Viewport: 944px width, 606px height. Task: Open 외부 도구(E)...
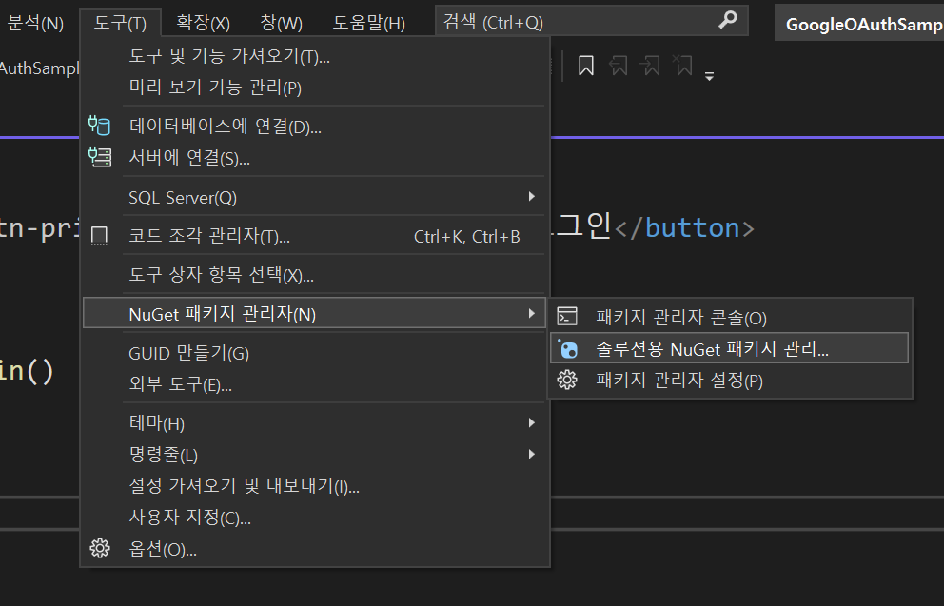314,384
